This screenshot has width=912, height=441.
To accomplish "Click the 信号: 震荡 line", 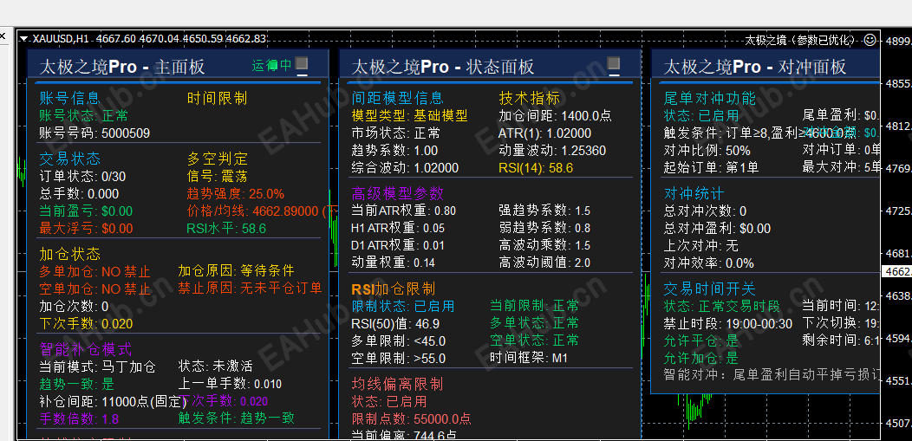I will (218, 176).
